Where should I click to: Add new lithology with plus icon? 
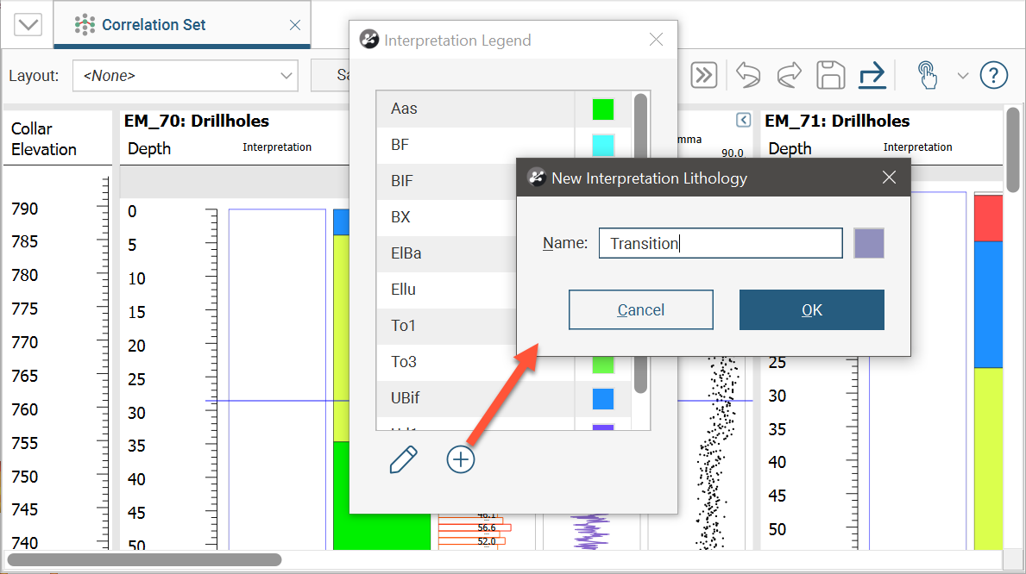click(461, 459)
